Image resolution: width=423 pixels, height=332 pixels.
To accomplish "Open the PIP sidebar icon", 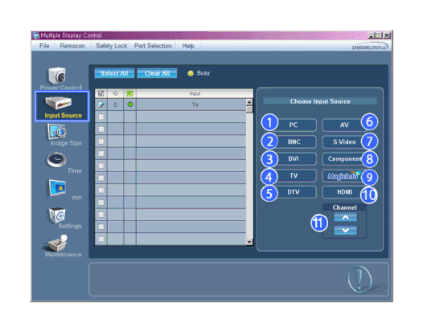I will tap(57, 188).
